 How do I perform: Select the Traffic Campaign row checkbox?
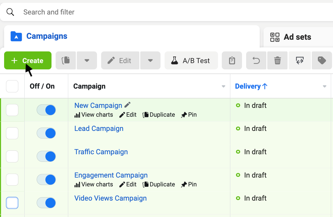(12, 156)
